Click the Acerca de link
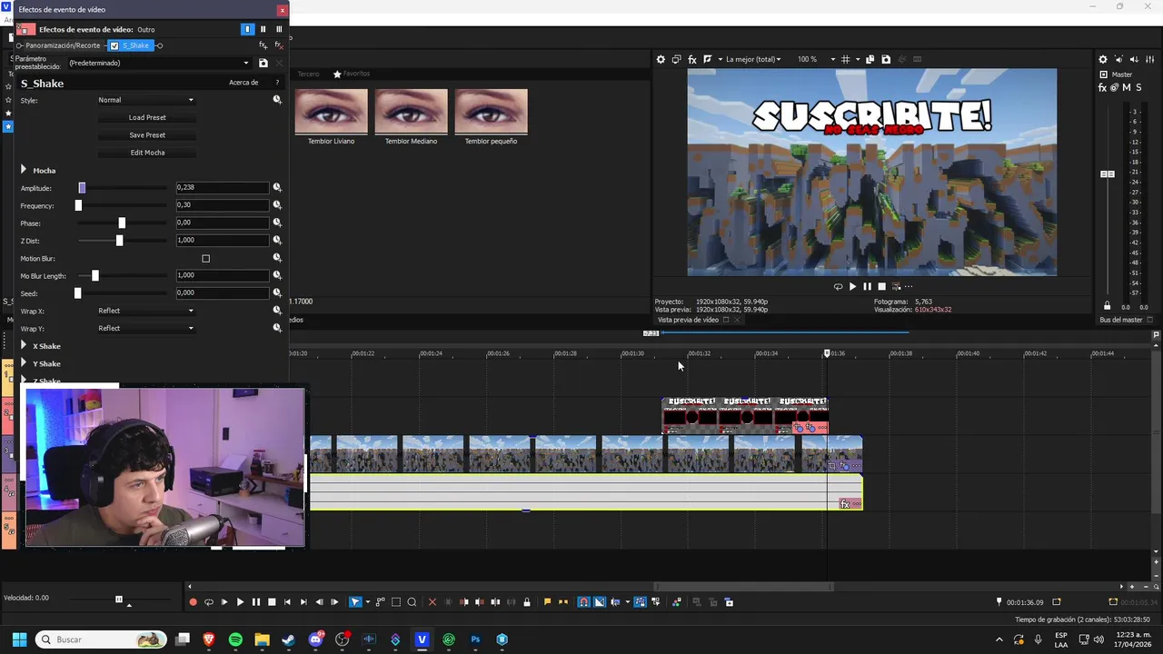Screen dimensions: 1163x654 (x=244, y=83)
